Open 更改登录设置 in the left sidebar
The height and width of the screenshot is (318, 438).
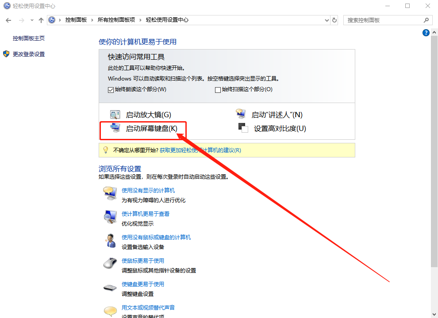(29, 54)
